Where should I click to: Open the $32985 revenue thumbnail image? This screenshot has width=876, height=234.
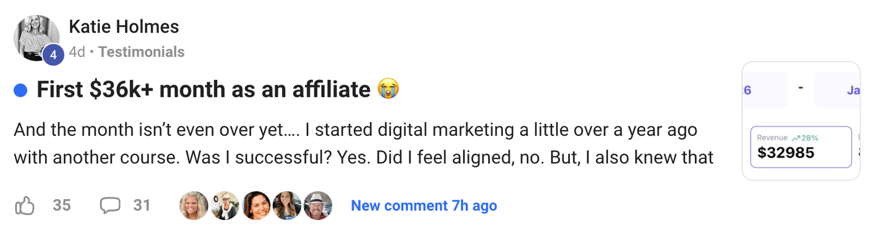[801, 121]
